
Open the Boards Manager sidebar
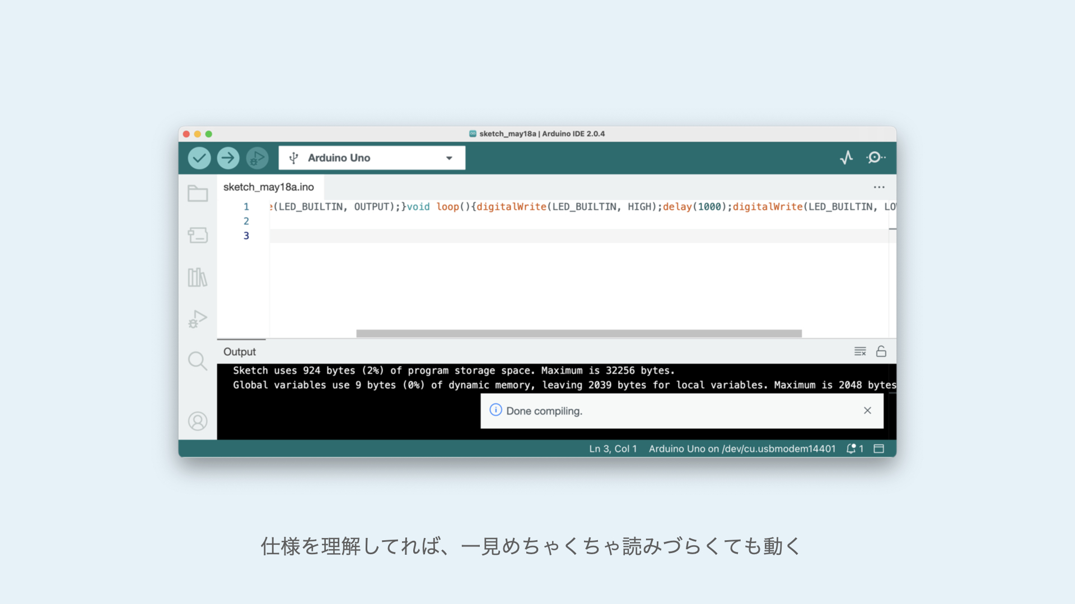(198, 235)
